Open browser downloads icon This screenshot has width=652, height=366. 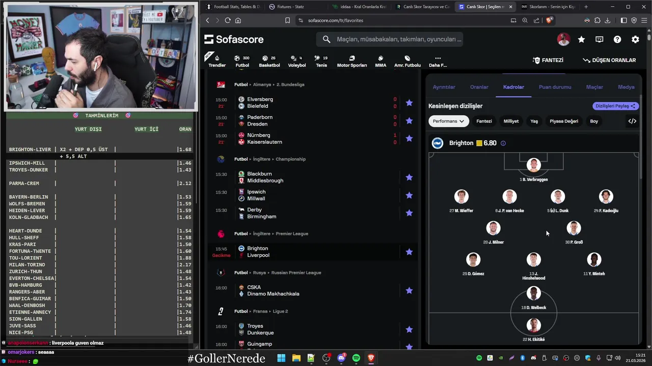click(607, 20)
